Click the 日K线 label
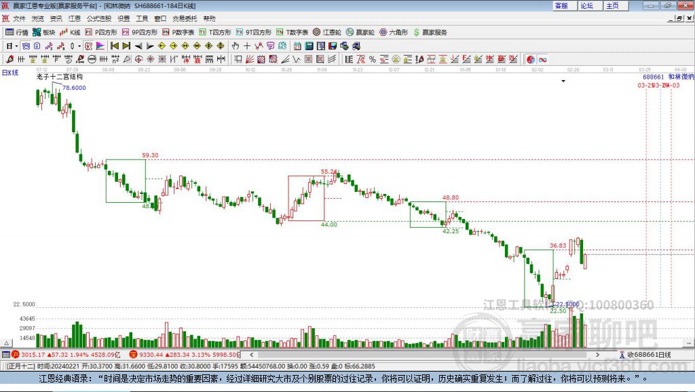 10,73
